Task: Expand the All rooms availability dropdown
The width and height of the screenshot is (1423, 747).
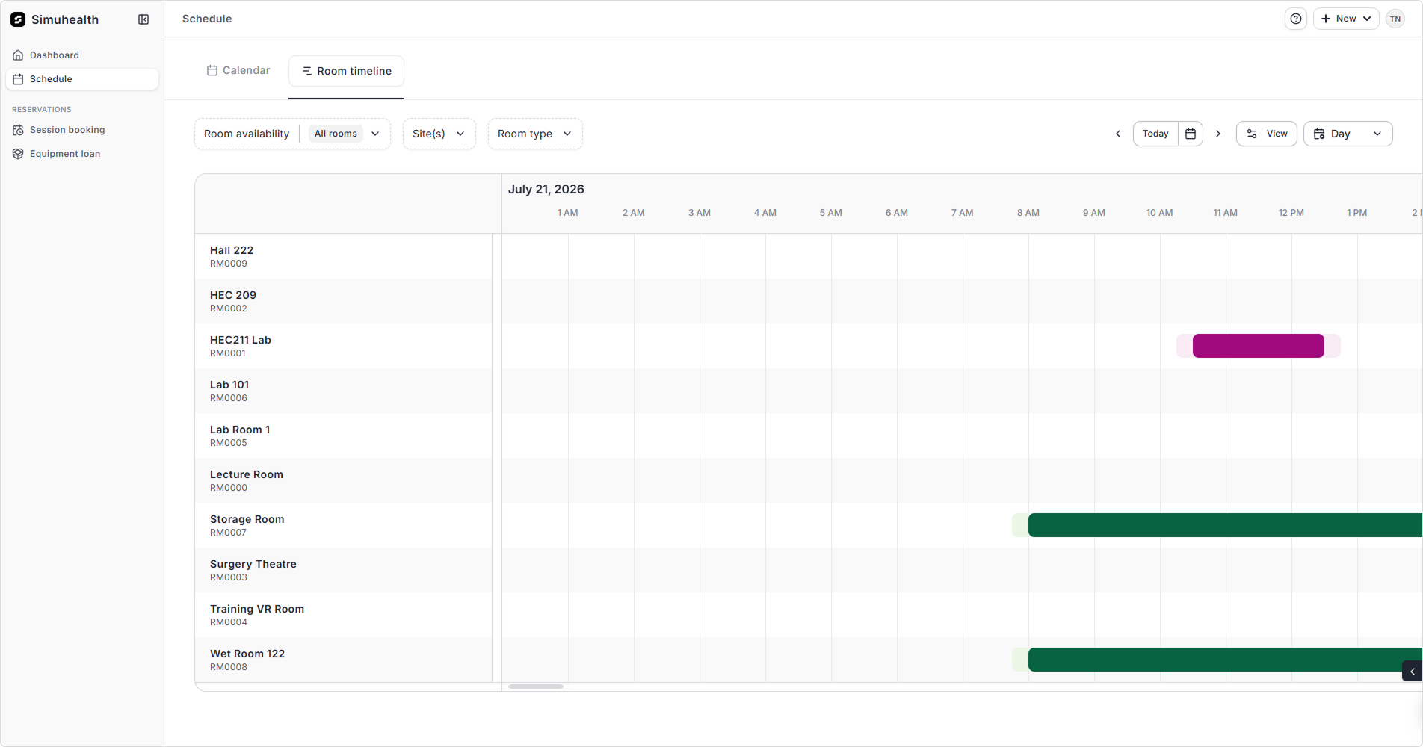Action: [347, 134]
